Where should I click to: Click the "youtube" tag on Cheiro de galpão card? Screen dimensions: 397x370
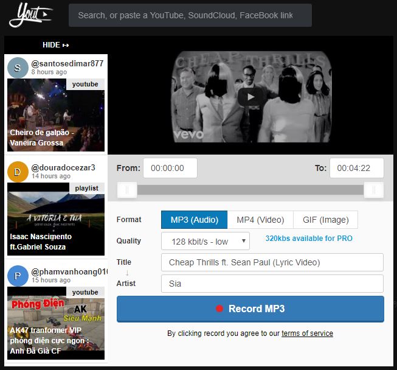[85, 84]
